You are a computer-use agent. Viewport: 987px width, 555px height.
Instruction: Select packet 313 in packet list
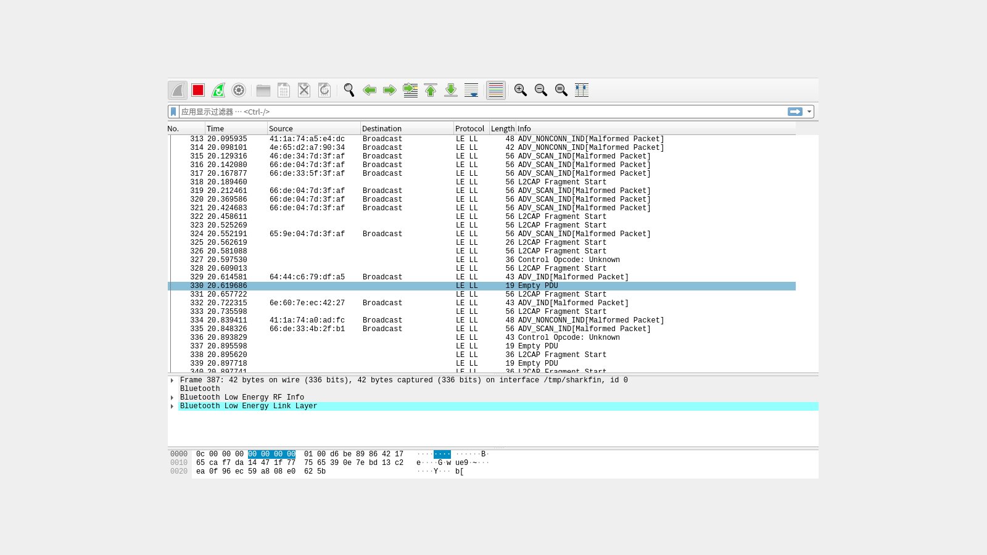(482, 139)
